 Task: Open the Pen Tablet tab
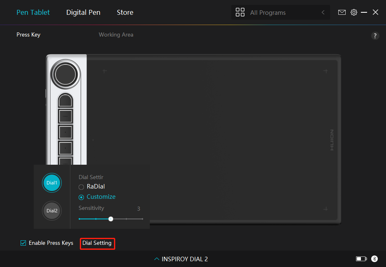33,12
